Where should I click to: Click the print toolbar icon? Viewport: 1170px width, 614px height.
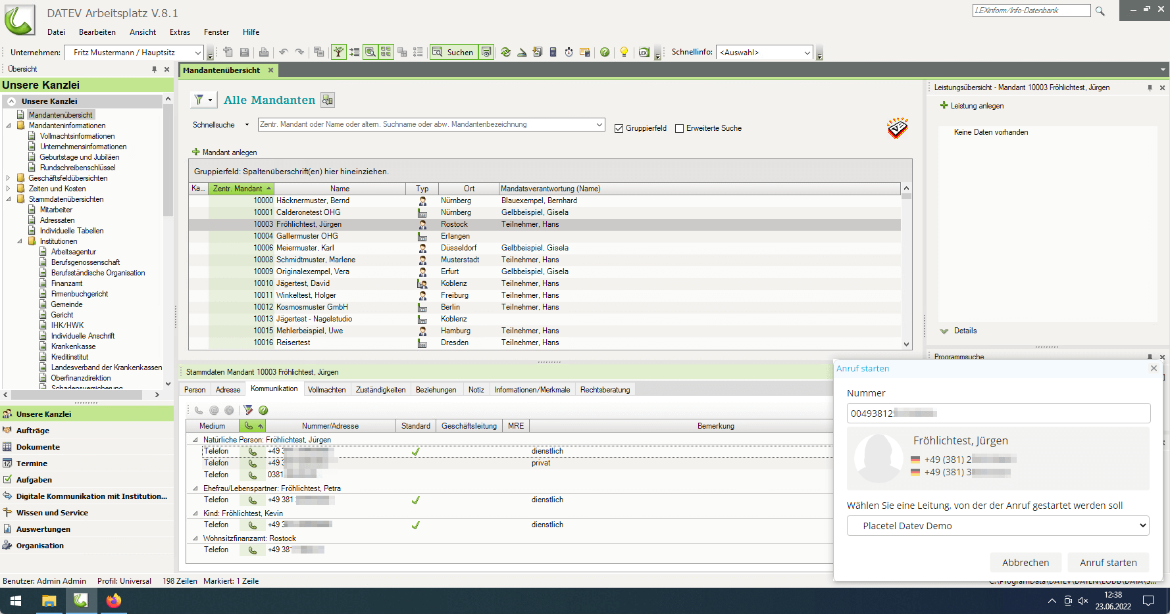click(264, 52)
